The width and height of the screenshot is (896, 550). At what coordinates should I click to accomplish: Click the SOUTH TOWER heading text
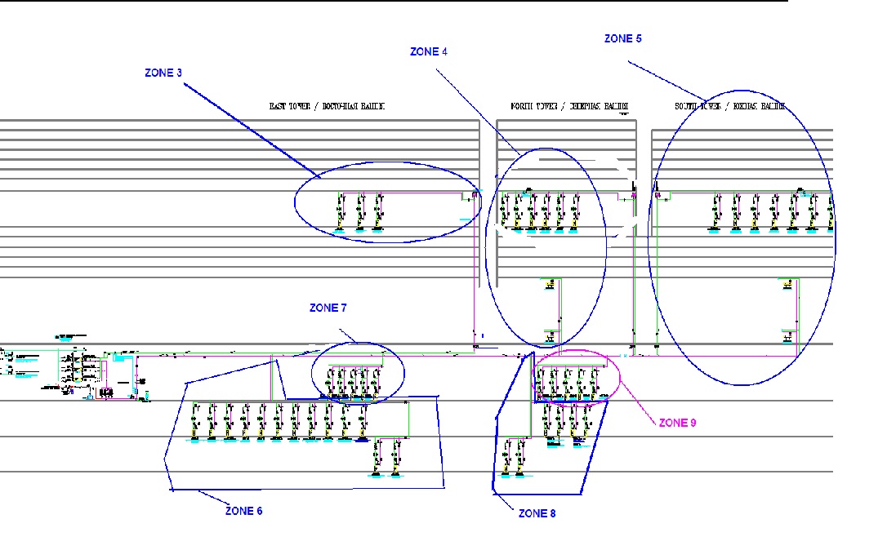pos(729,106)
